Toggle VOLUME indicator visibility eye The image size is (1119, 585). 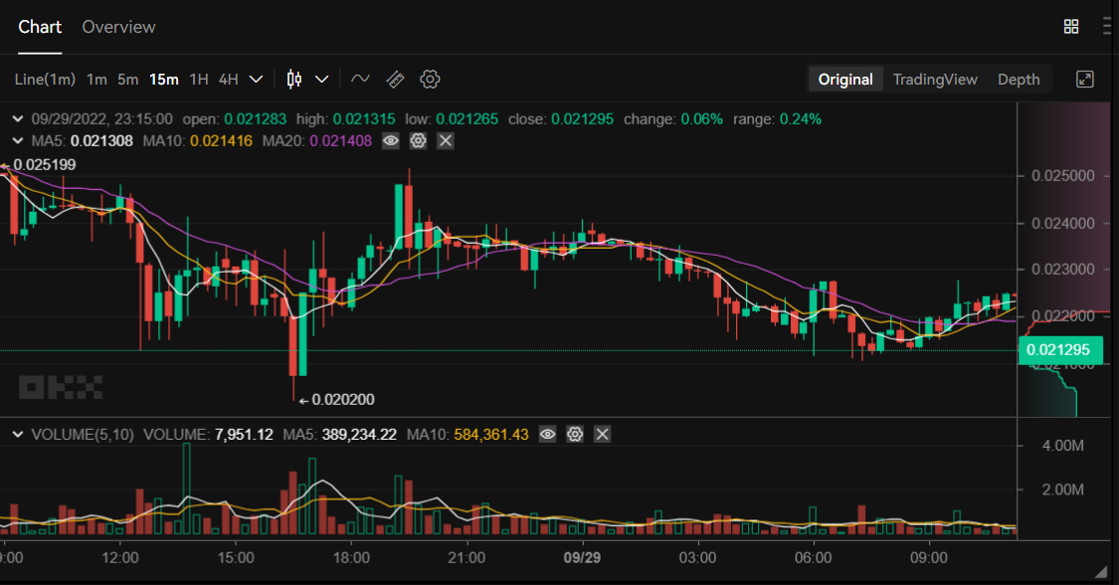tap(547, 434)
